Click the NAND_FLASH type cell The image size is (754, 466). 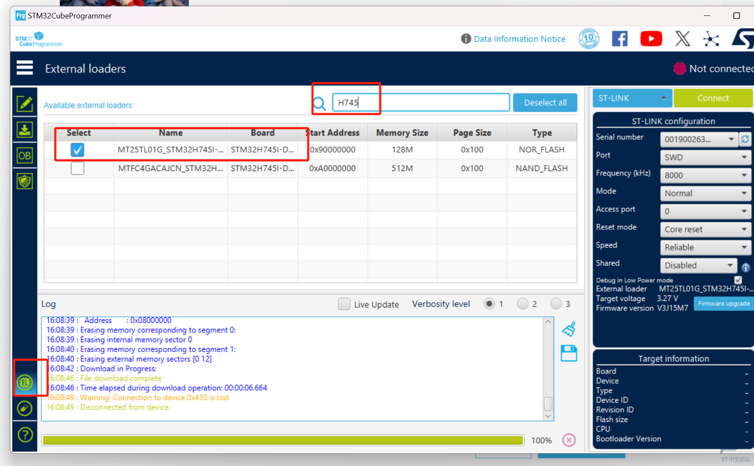point(542,168)
